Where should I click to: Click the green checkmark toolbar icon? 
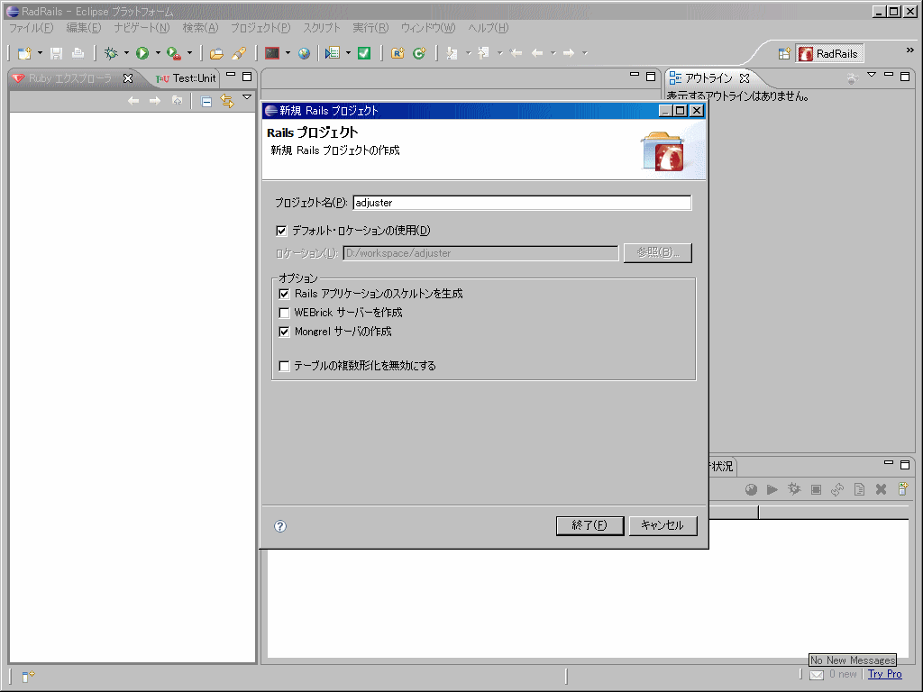[x=364, y=53]
